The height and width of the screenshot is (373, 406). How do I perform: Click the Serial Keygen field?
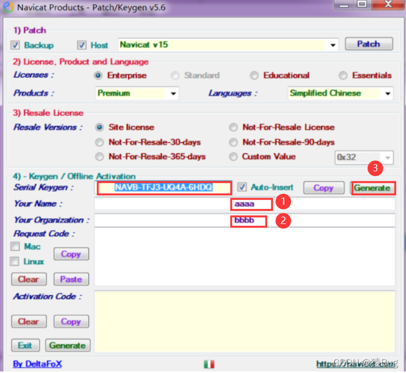pyautogui.click(x=164, y=188)
